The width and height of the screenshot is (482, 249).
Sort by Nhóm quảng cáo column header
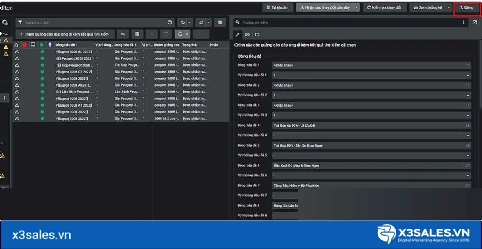click(167, 45)
